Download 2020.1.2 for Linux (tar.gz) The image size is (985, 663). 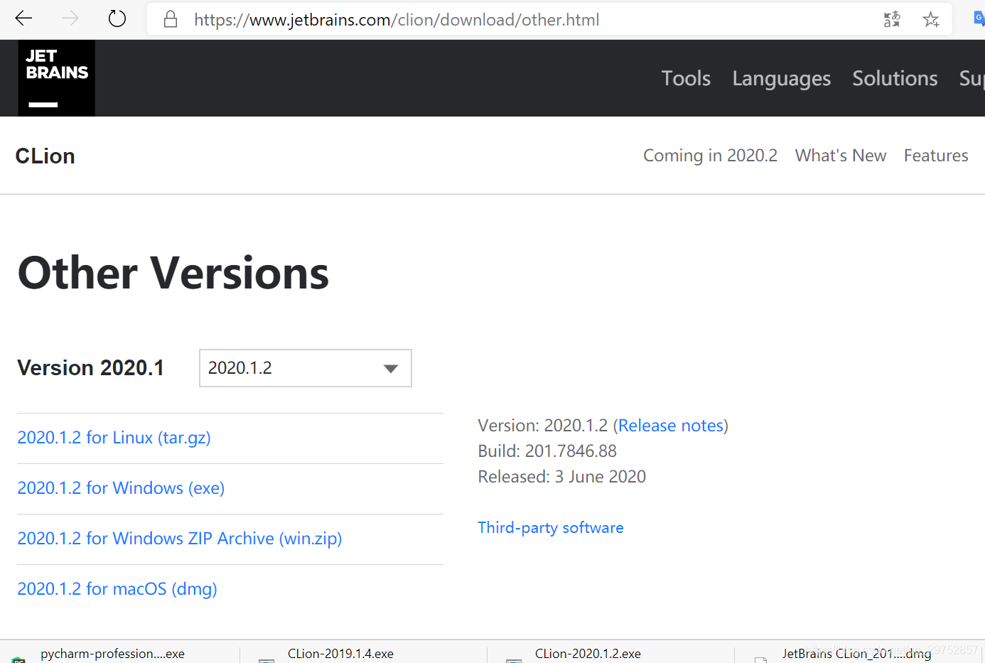tap(114, 438)
